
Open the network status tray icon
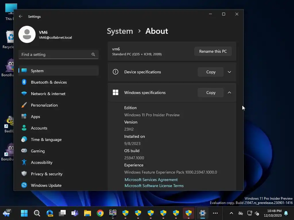[249, 213]
